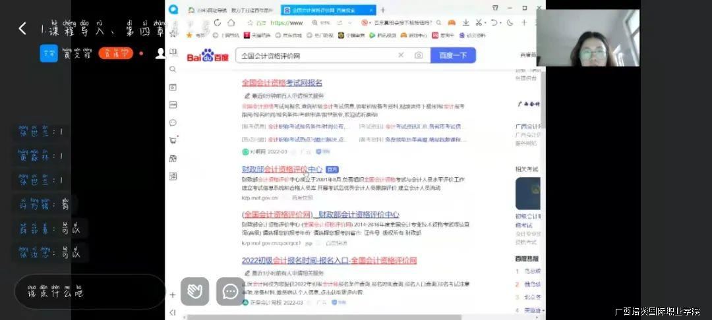Screen dimensions: 712x320
Task: Tap the raise hand button
Action: click(x=194, y=292)
